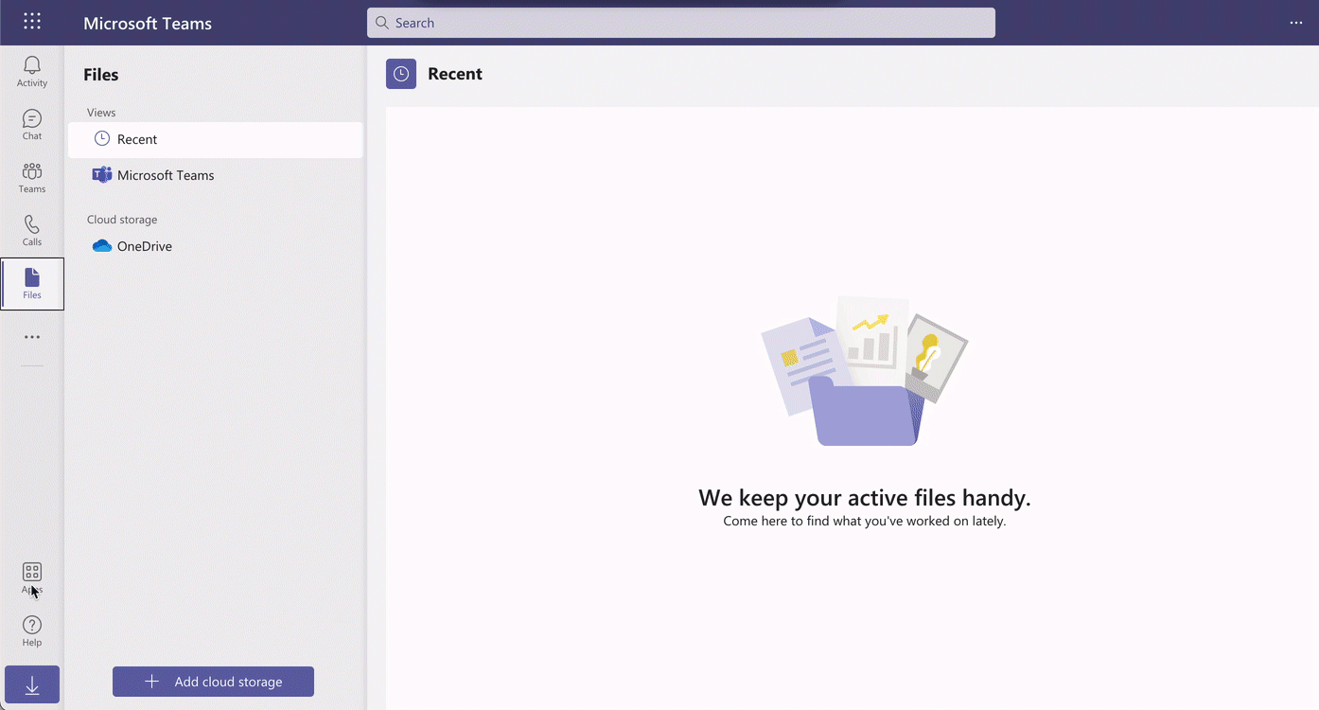Open the Help menu
Image resolution: width=1319 pixels, height=710 pixels.
pos(32,631)
